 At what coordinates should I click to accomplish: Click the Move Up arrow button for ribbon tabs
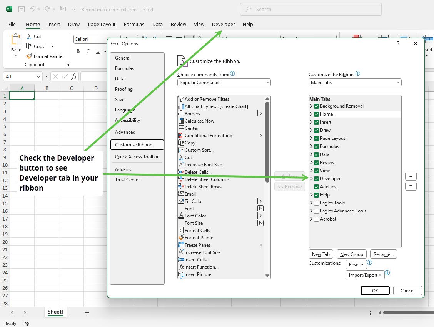[x=411, y=176]
